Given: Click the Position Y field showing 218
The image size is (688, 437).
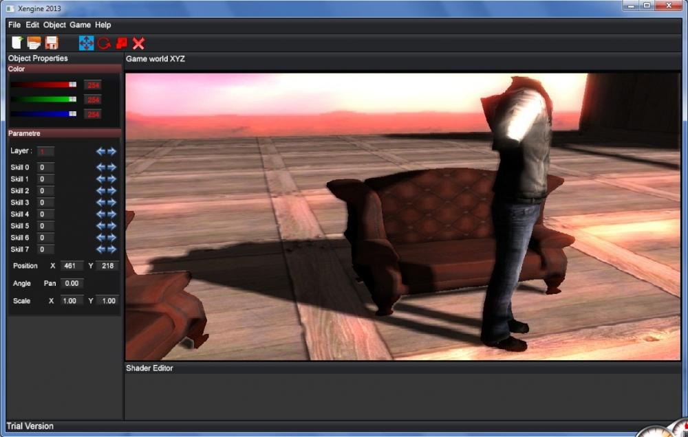Looking at the screenshot, I should 107,266.
